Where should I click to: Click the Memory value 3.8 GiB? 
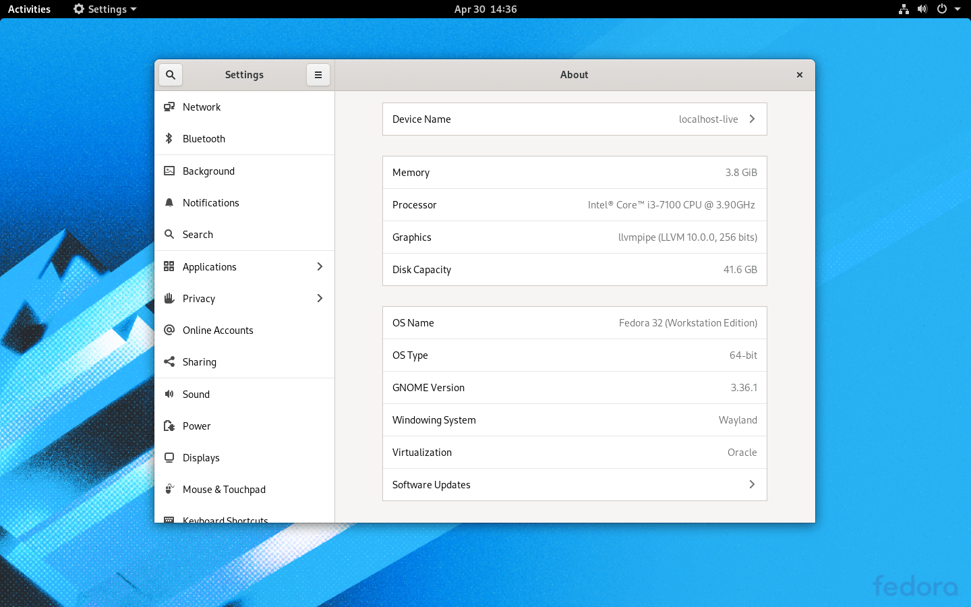point(741,172)
